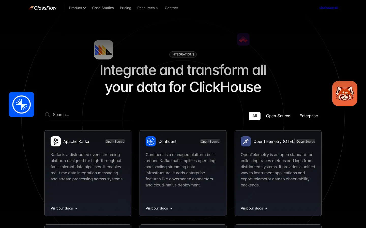Screen dimensions: 366x228
Task: Click the Apache Kafka card icon
Action: pyautogui.click(x=56, y=141)
